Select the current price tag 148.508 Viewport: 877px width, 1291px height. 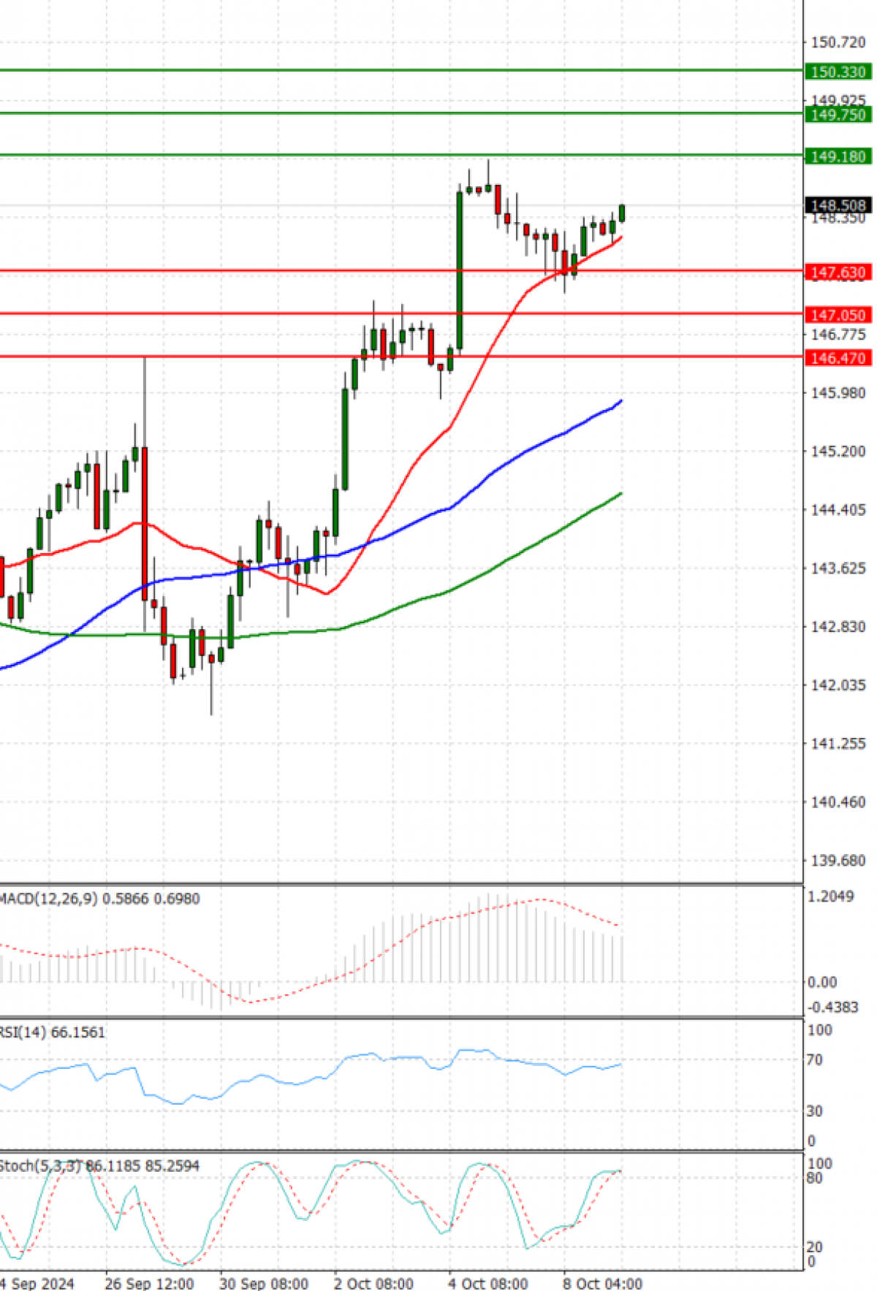(838, 205)
